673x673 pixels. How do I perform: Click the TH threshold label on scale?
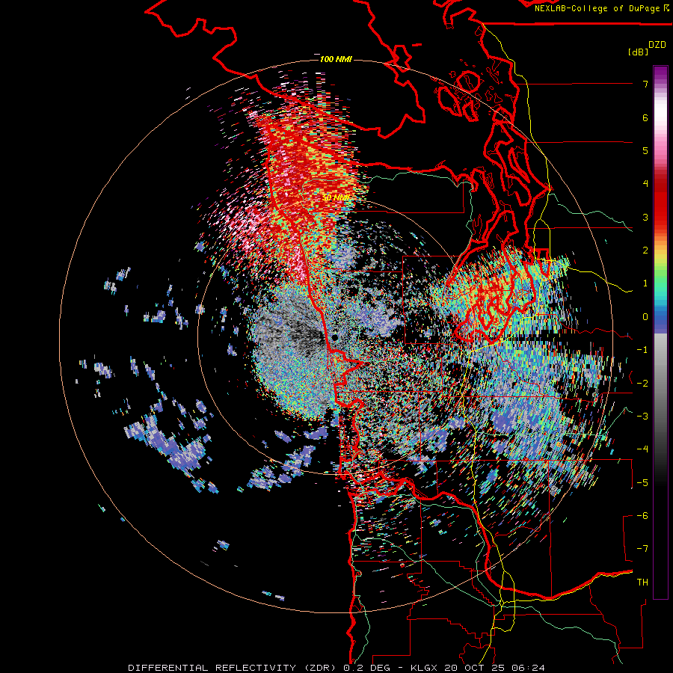click(642, 582)
